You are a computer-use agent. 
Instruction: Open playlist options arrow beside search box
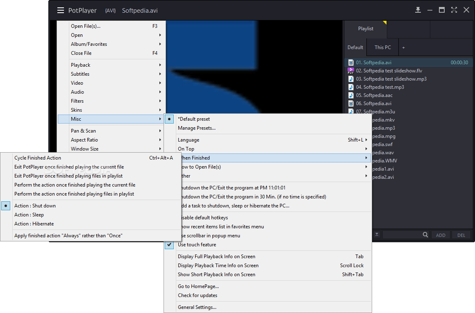[x=377, y=234]
